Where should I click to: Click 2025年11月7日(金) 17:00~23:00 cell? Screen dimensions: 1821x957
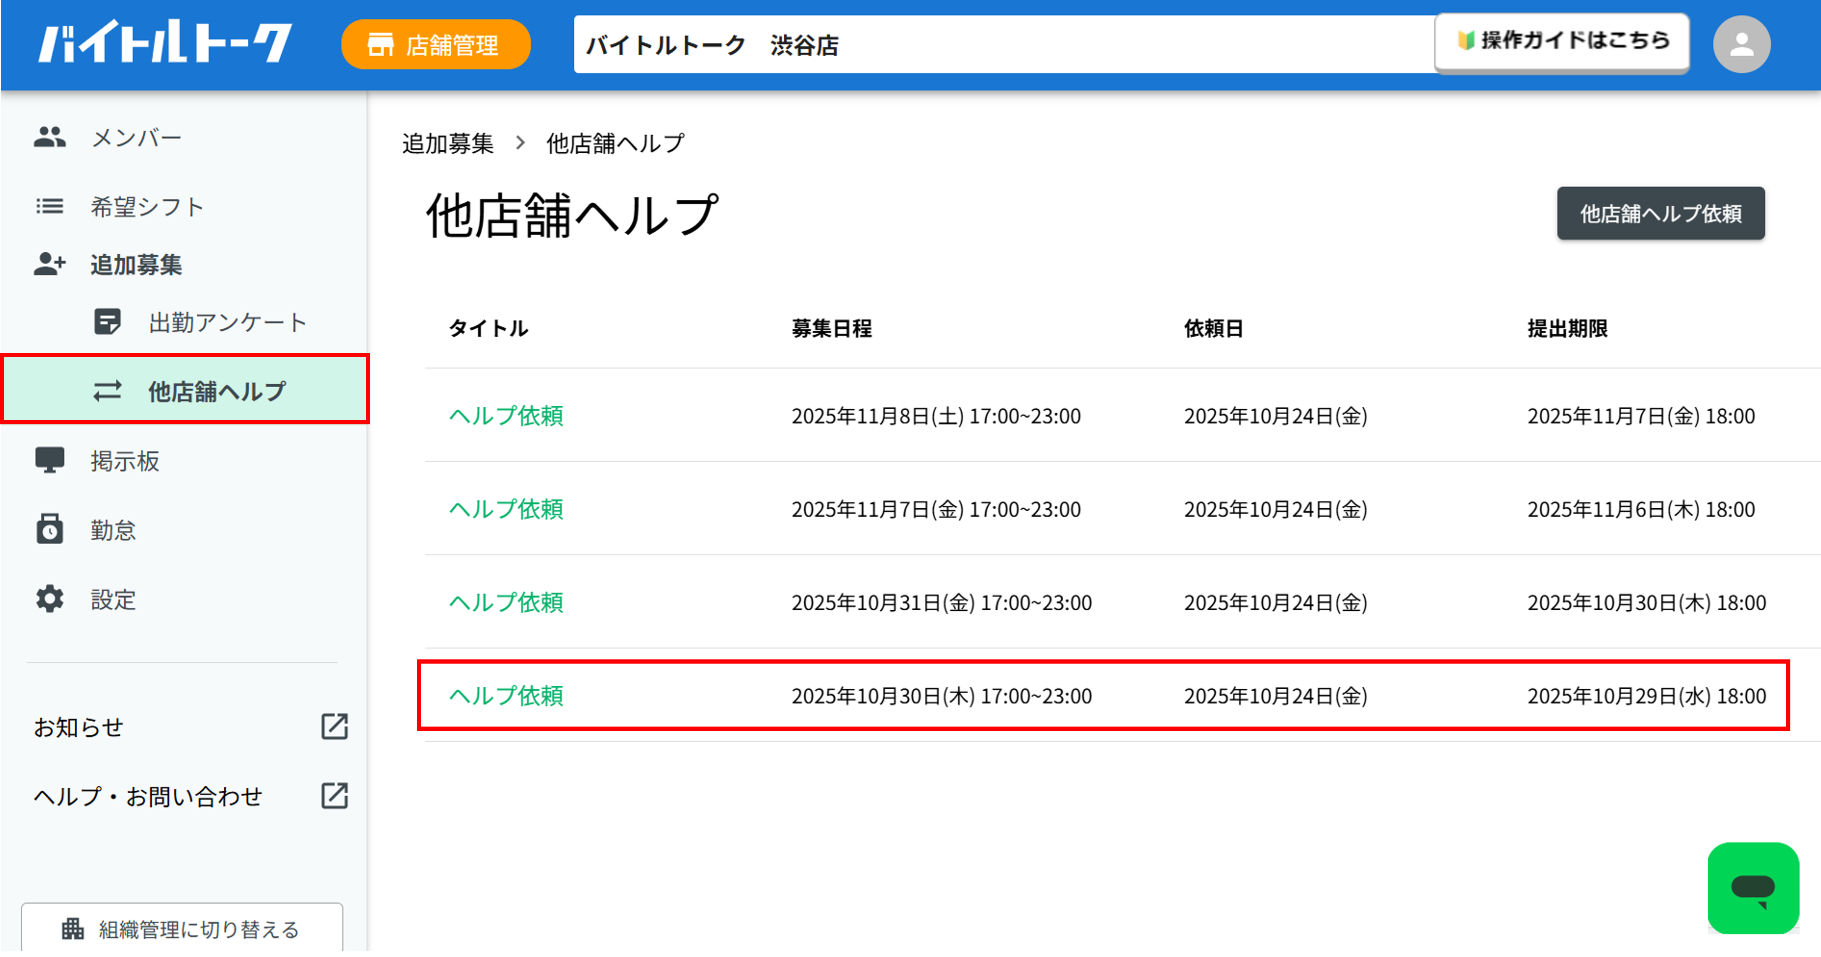pyautogui.click(x=936, y=509)
